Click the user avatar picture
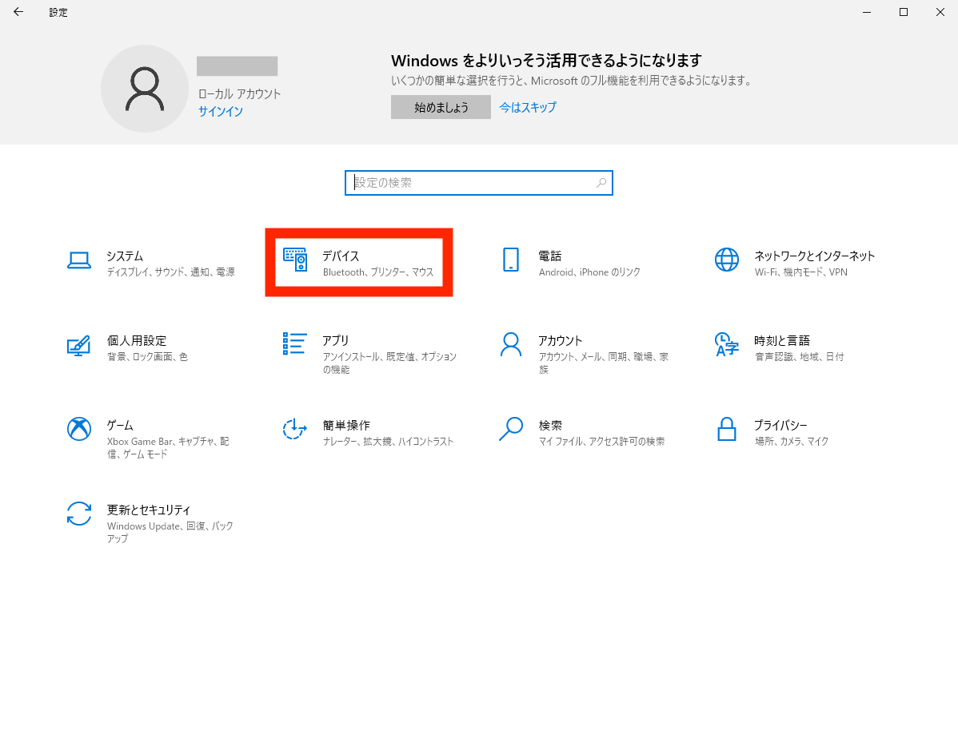958x742 pixels. (145, 89)
